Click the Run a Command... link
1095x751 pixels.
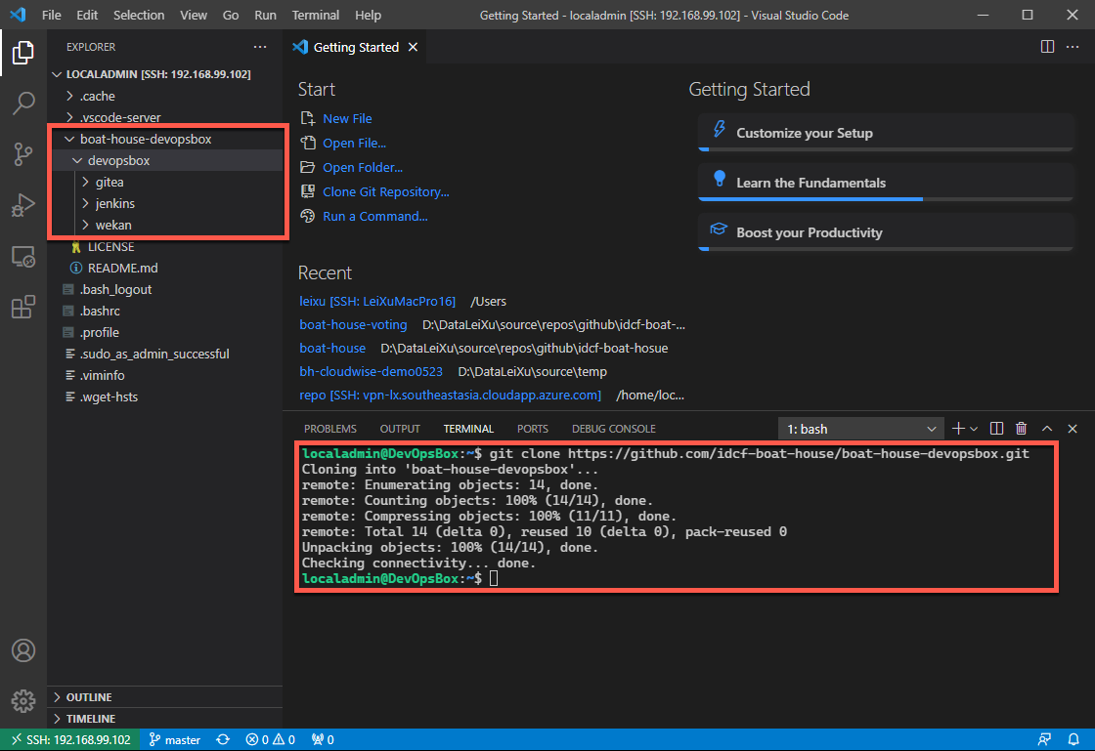pyautogui.click(x=375, y=216)
